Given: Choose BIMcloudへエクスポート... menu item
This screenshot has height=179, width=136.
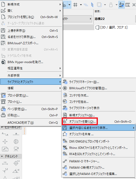Looking at the screenshot, I should pyautogui.click(x=31, y=43).
